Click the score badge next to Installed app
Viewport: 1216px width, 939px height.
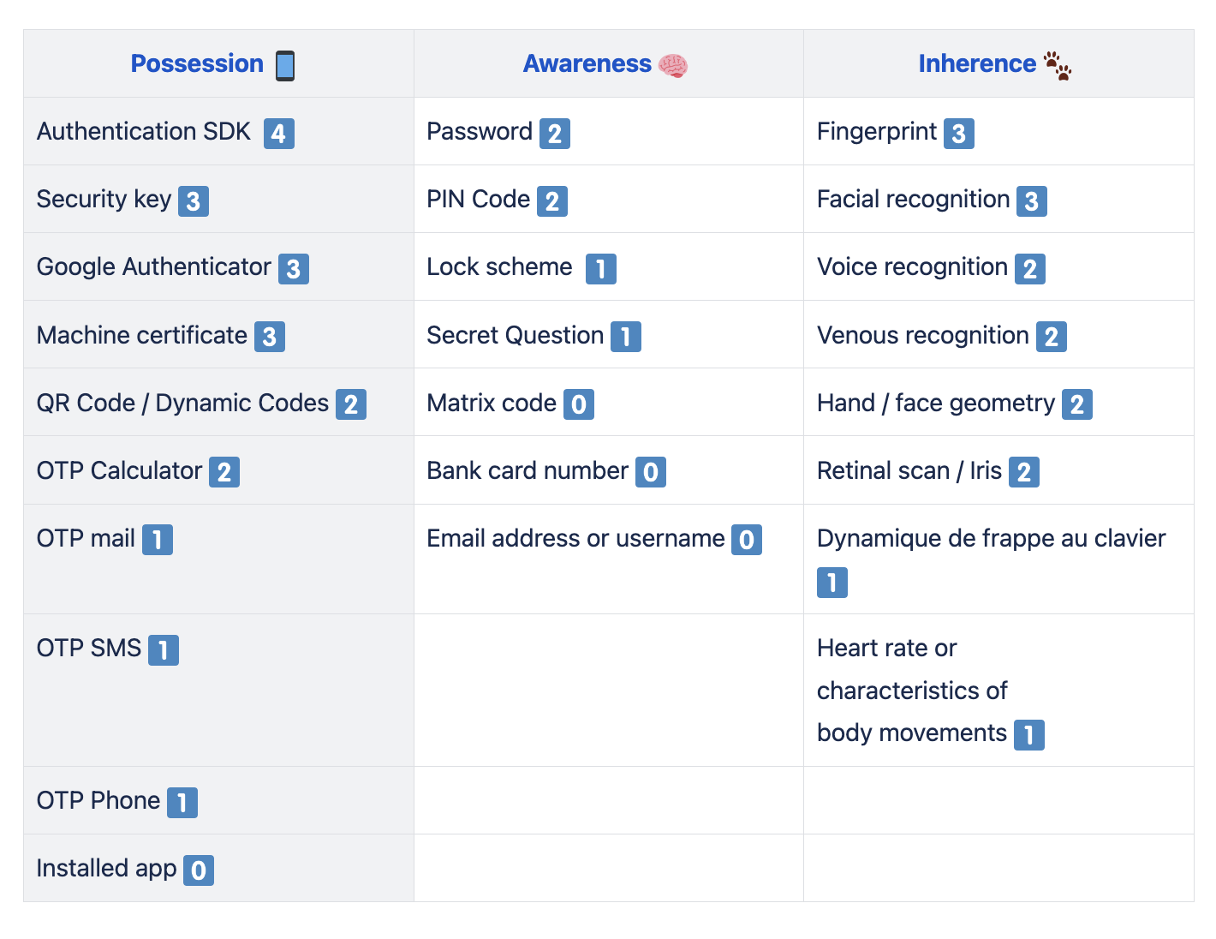point(199,870)
